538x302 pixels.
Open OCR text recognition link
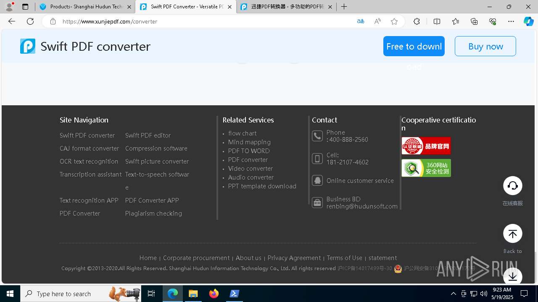pyautogui.click(x=89, y=161)
